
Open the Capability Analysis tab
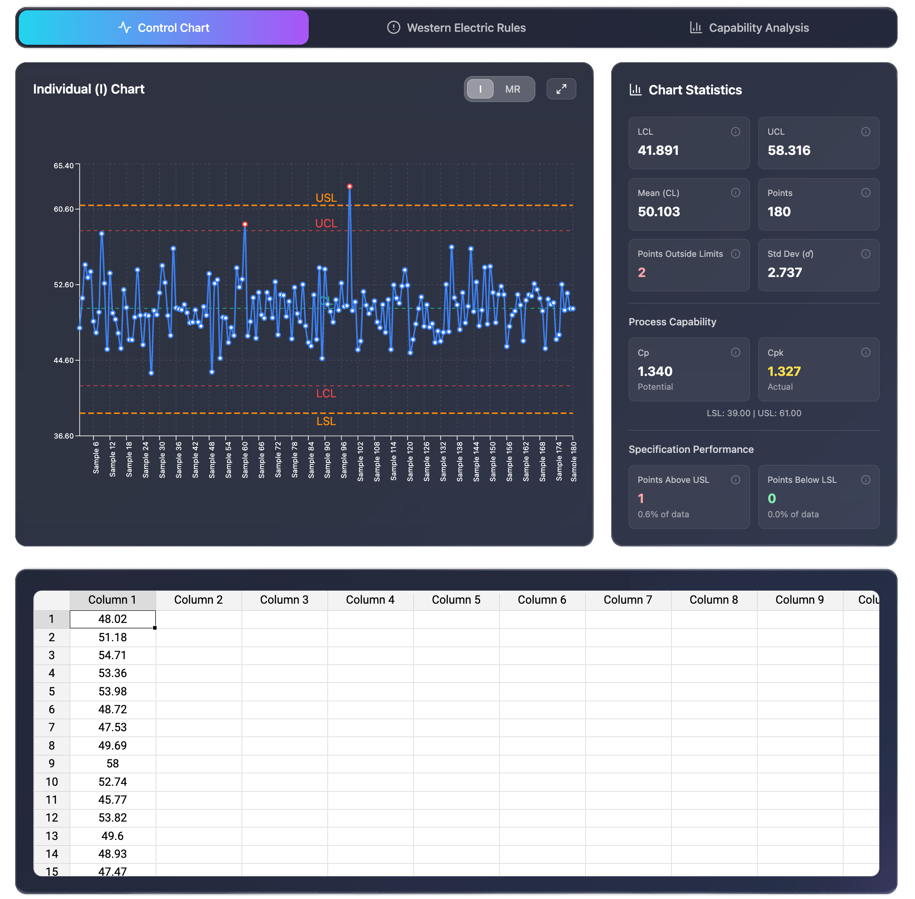point(749,28)
